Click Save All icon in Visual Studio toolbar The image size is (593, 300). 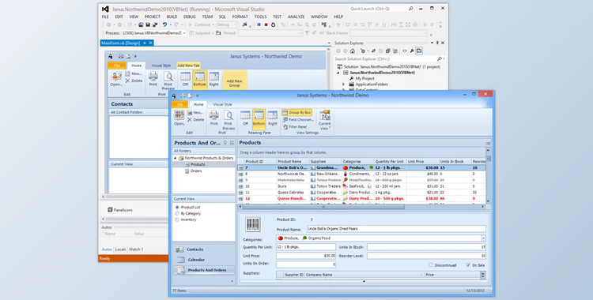tap(155, 24)
